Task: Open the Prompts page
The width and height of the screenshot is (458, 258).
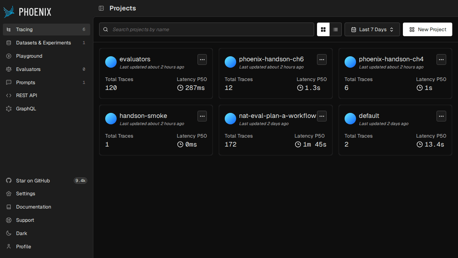Action: pos(47,82)
